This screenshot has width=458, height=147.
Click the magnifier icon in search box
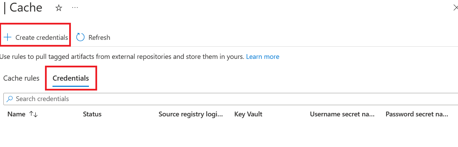pos(10,99)
